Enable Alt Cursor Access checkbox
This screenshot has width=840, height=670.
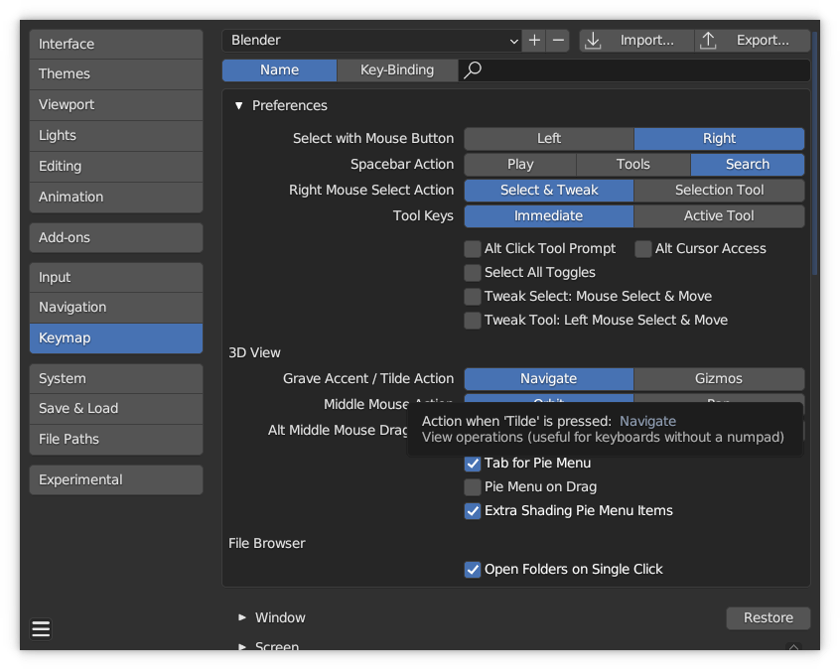pyautogui.click(x=642, y=248)
